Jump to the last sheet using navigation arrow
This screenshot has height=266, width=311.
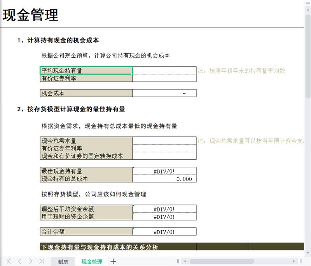pyautogui.click(x=41, y=261)
